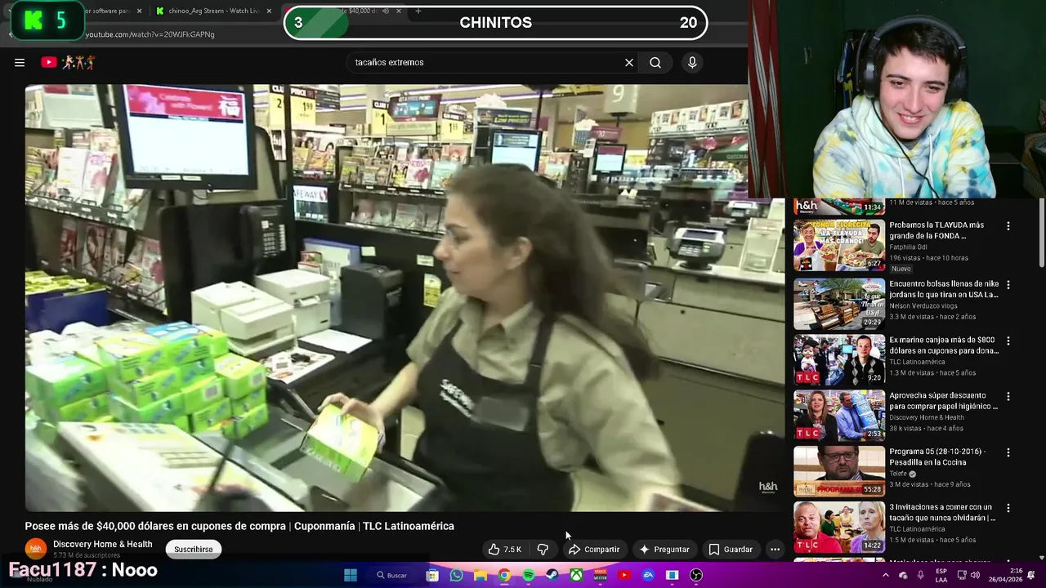Share the video via Compartir
This screenshot has height=588, width=1046.
[x=594, y=550]
